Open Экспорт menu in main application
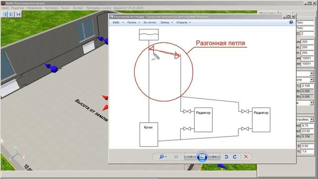 pos(78,8)
